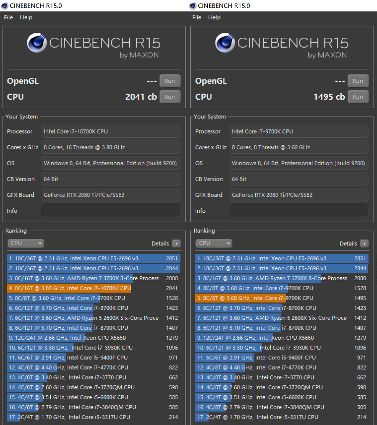The image size is (377, 425).
Task: Click the right window's Cinebench R15 logo sphere
Action: pos(225,43)
